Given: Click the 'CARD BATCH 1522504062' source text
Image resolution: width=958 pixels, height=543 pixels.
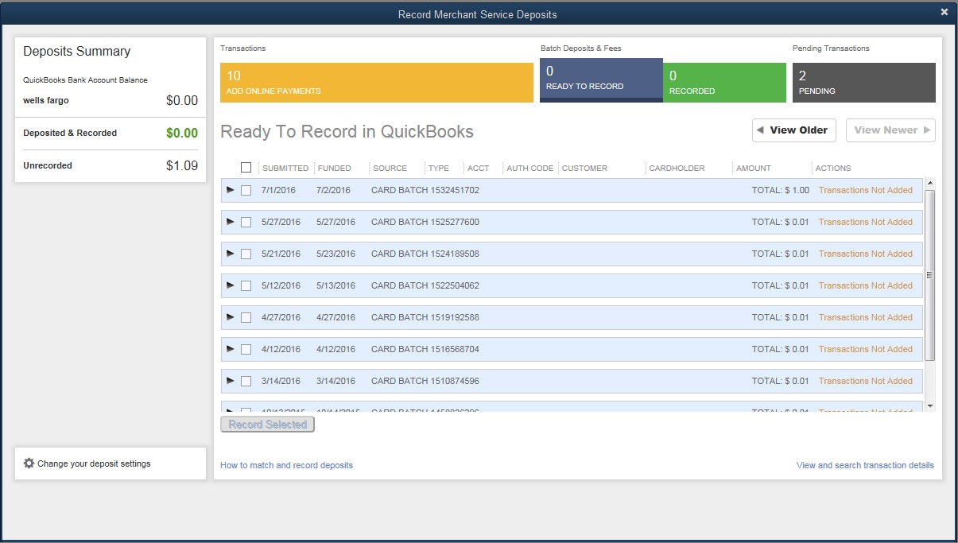Looking at the screenshot, I should [425, 285].
